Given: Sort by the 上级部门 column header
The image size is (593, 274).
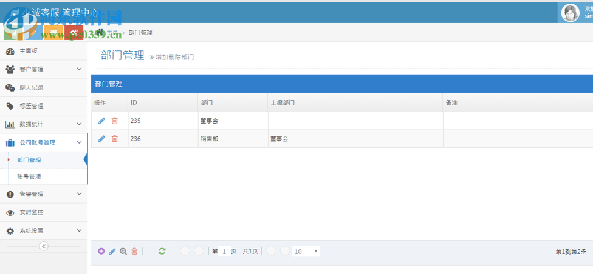Looking at the screenshot, I should point(355,102).
